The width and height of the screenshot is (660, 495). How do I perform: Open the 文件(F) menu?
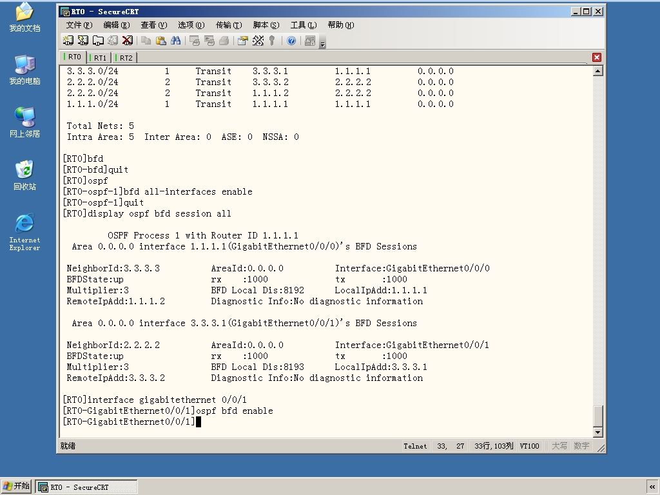tap(79, 25)
